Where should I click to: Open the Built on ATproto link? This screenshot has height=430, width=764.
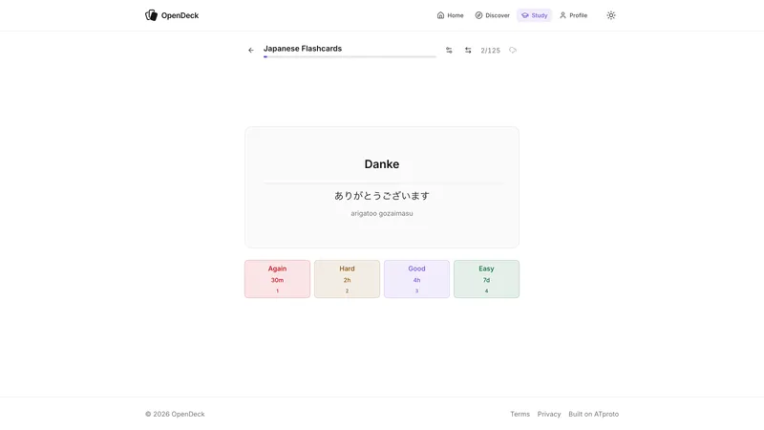click(x=593, y=414)
